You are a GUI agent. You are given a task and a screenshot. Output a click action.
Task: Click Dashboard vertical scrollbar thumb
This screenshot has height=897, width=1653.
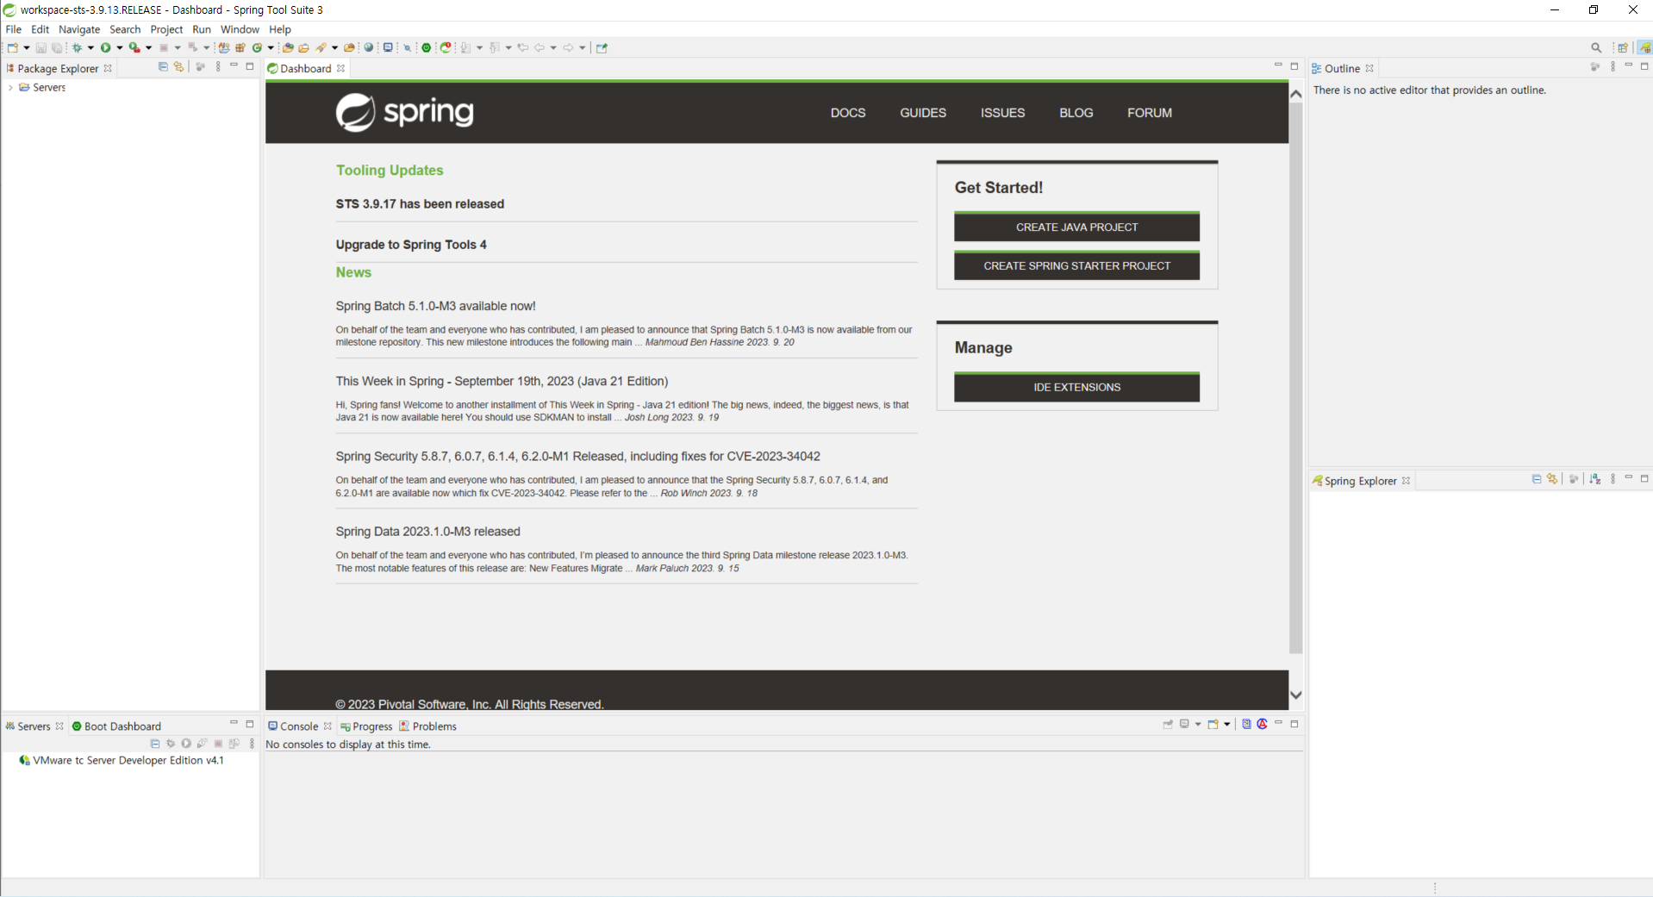[1295, 379]
